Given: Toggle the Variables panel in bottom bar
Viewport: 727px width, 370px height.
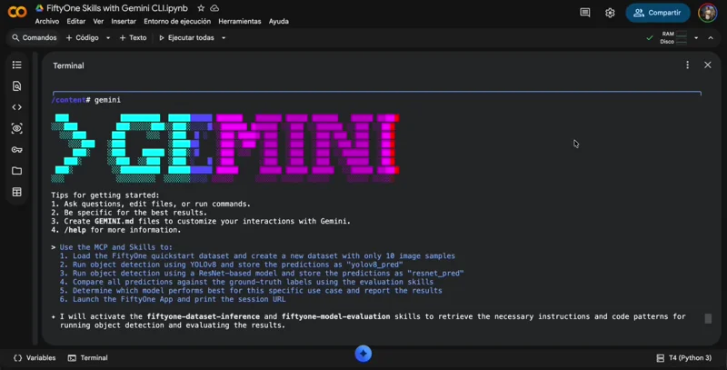Looking at the screenshot, I should pyautogui.click(x=35, y=358).
